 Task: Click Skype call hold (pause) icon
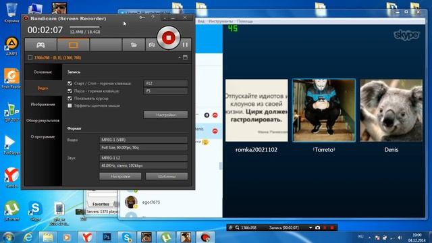pyautogui.click(x=207, y=115)
